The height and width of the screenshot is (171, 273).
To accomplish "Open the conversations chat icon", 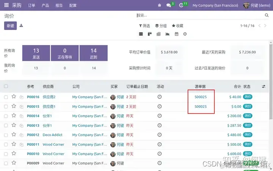I will click(168, 5).
